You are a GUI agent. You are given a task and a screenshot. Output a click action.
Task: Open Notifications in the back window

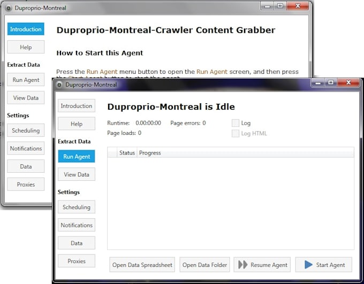pyautogui.click(x=26, y=148)
